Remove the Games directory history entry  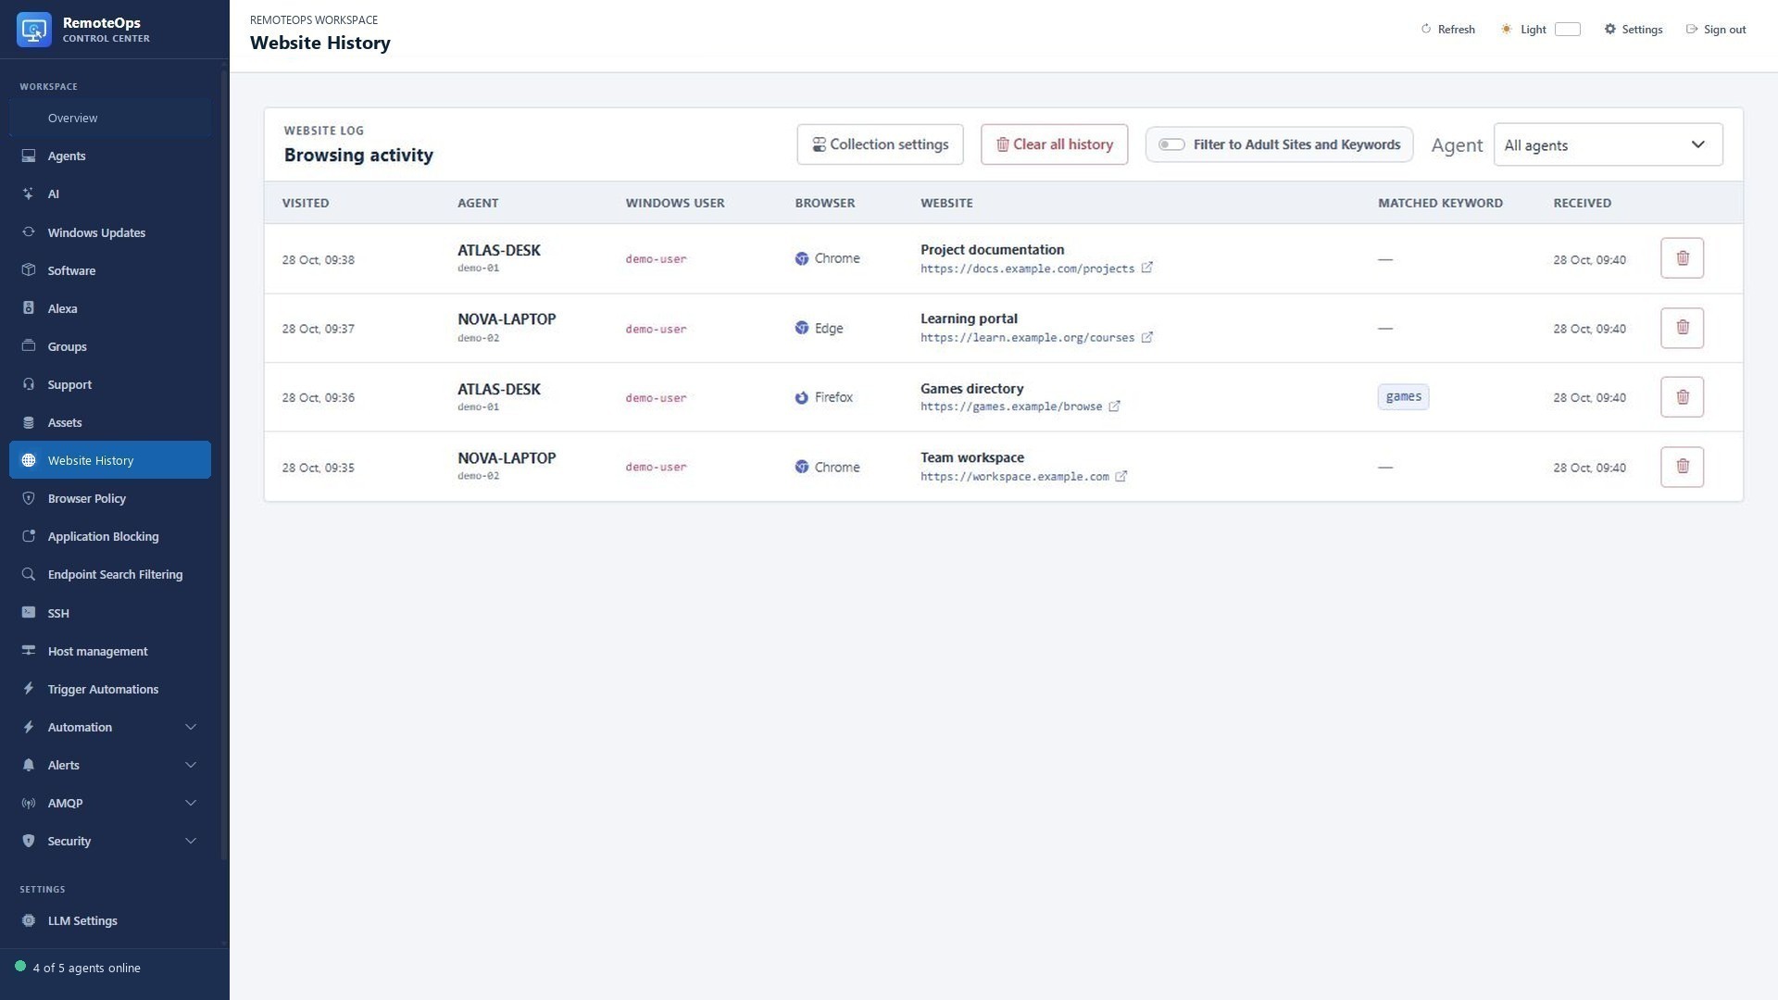pos(1682,397)
